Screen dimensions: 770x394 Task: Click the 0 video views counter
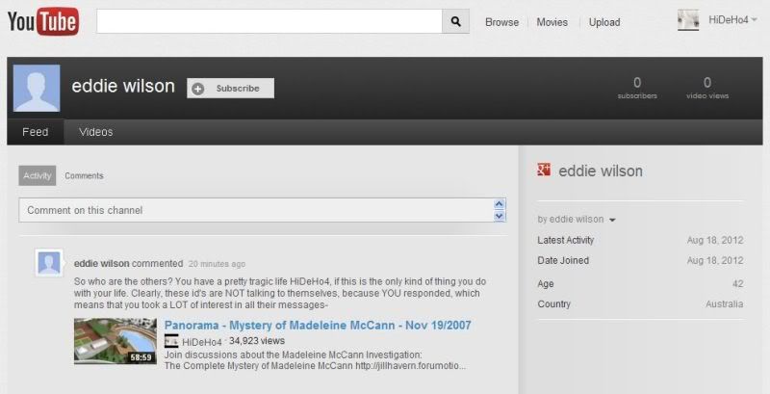pyautogui.click(x=707, y=88)
